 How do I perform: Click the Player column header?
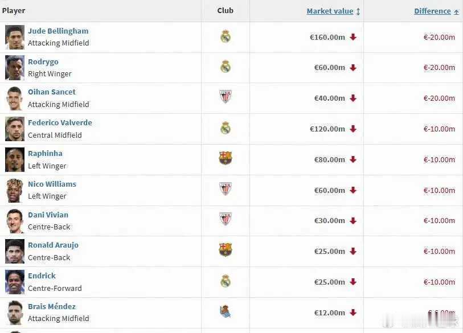(x=14, y=11)
